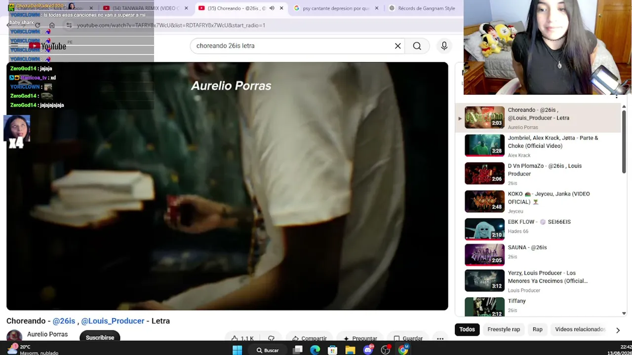Click the browser address bar URL
This screenshot has width=632, height=355.
pyautogui.click(x=171, y=25)
